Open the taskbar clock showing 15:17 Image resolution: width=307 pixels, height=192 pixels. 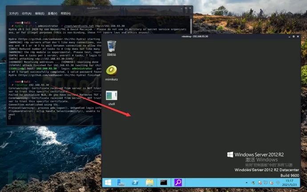click(289, 183)
